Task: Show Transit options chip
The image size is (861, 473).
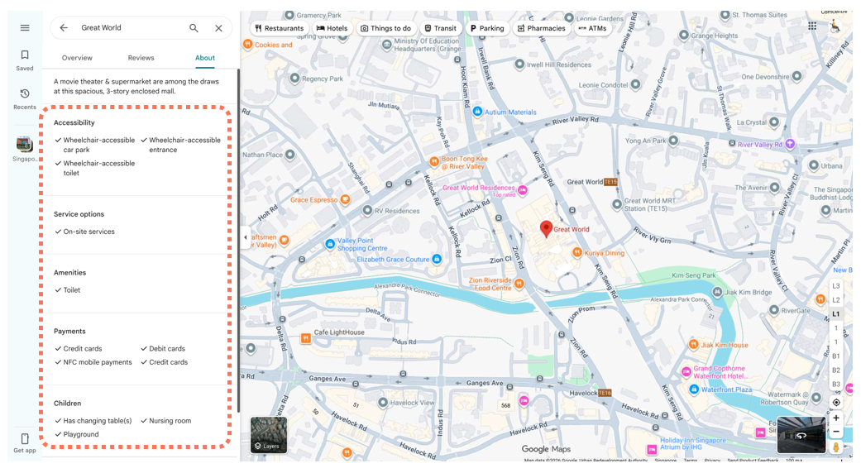Action: (x=440, y=28)
